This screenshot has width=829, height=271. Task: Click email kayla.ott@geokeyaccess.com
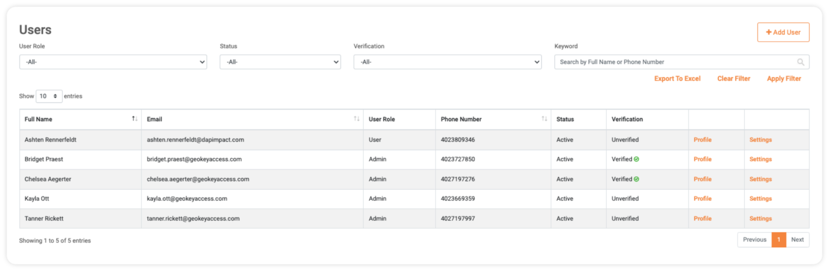(187, 199)
